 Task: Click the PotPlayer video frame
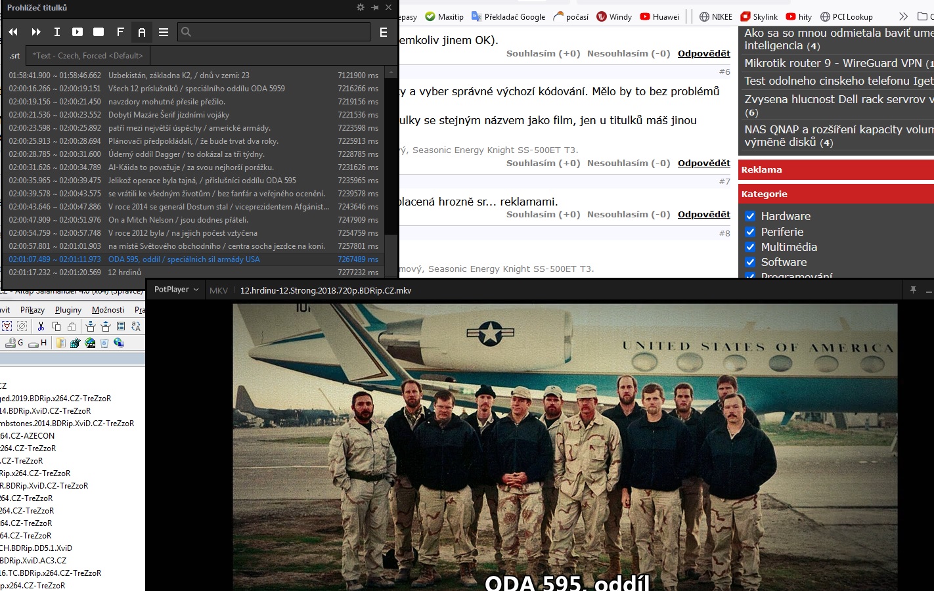pyautogui.click(x=565, y=447)
